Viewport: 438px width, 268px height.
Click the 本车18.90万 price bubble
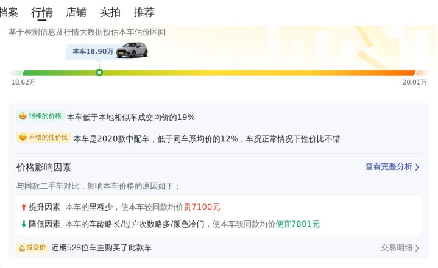click(93, 51)
